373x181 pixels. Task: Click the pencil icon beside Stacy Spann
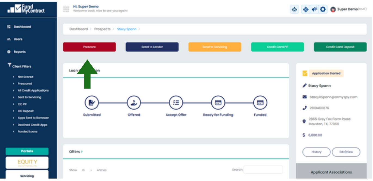coord(304,86)
